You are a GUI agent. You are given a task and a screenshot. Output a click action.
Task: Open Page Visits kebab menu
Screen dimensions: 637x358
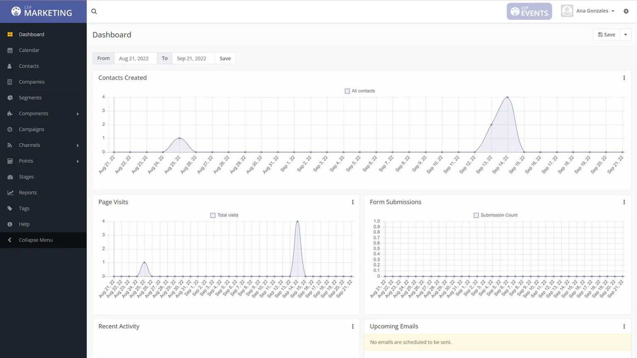point(353,202)
